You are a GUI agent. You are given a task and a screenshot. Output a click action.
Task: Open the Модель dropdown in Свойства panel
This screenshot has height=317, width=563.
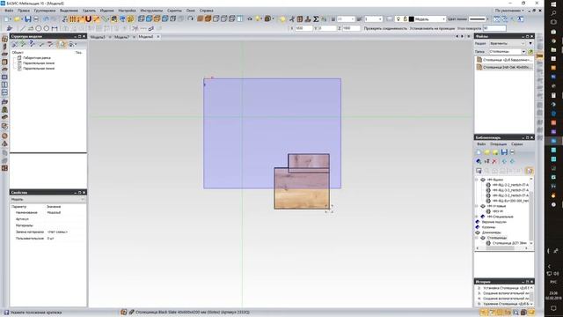tap(48, 199)
